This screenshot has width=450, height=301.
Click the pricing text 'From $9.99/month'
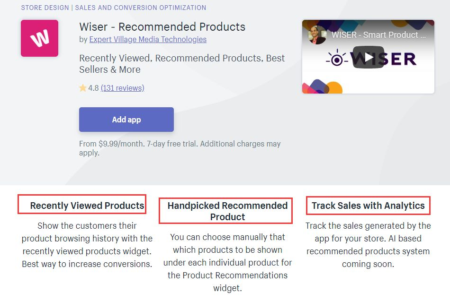coord(112,144)
